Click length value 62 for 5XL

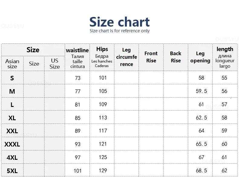224,171
